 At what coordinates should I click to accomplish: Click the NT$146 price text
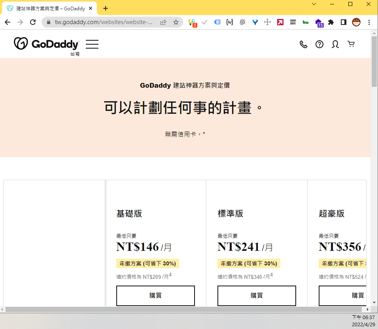(138, 247)
